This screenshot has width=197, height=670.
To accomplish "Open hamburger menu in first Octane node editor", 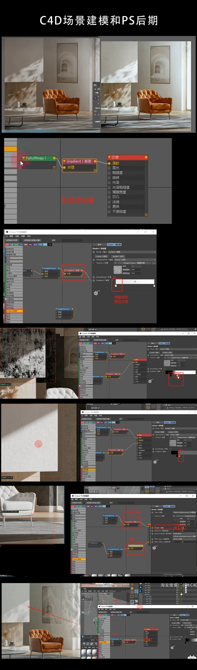I will tap(7, 236).
